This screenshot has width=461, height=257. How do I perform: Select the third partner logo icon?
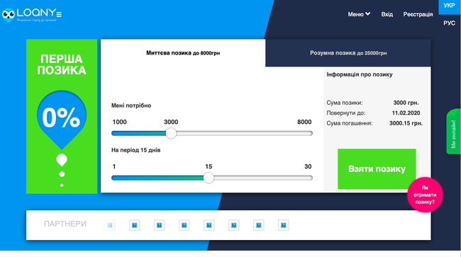[x=159, y=225]
